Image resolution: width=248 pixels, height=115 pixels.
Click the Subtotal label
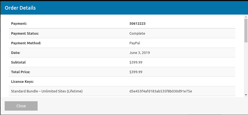pyautogui.click(x=18, y=62)
